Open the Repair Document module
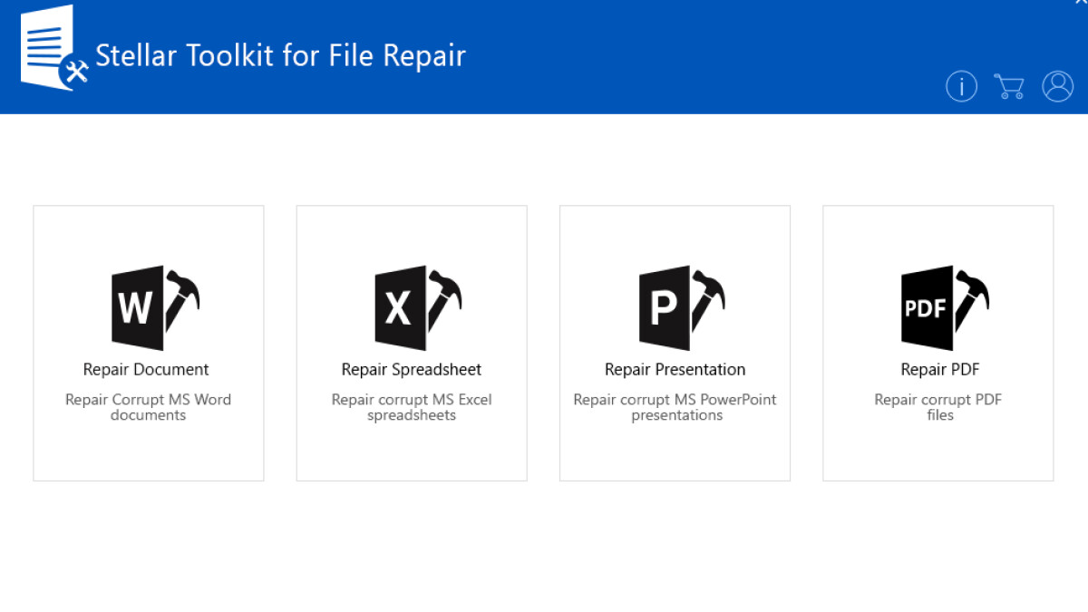Image resolution: width=1088 pixels, height=612 pixels. click(x=148, y=342)
